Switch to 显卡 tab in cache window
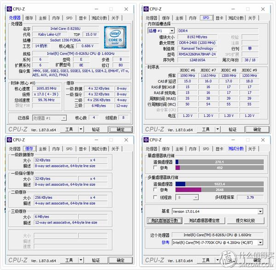The width and height of the screenshot is (276, 270). point(82,149)
